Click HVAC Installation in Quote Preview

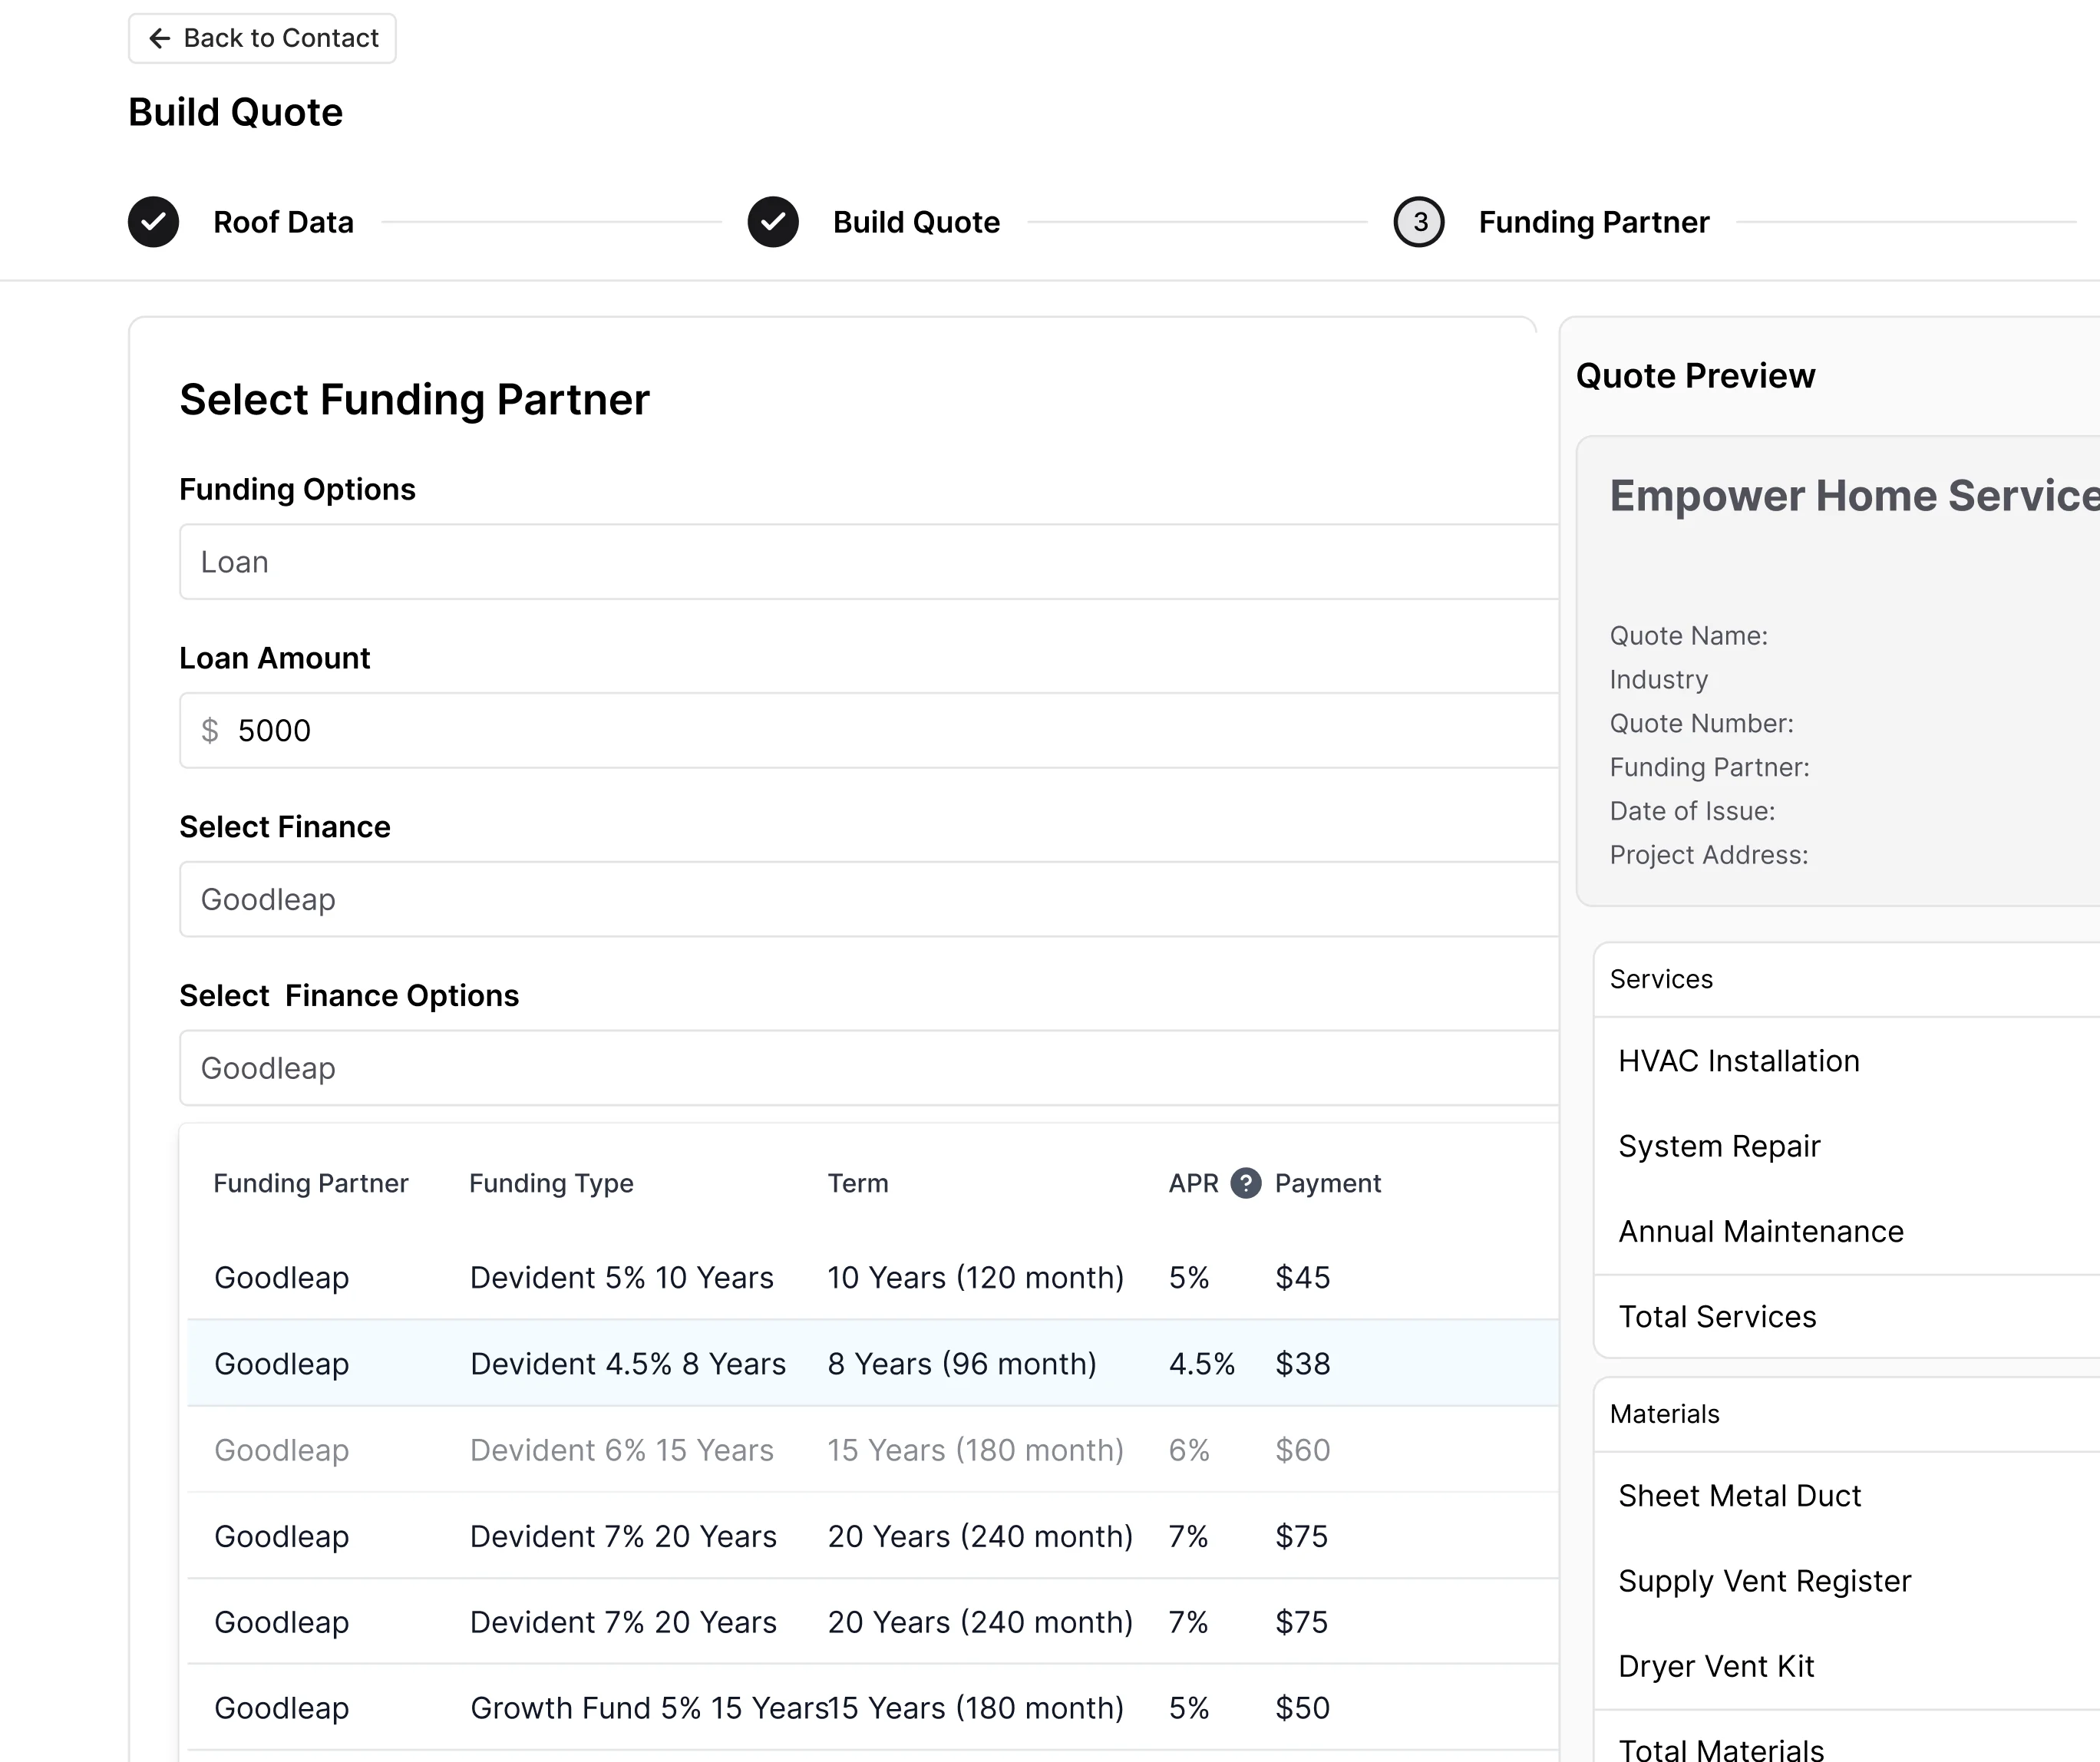tap(1739, 1060)
